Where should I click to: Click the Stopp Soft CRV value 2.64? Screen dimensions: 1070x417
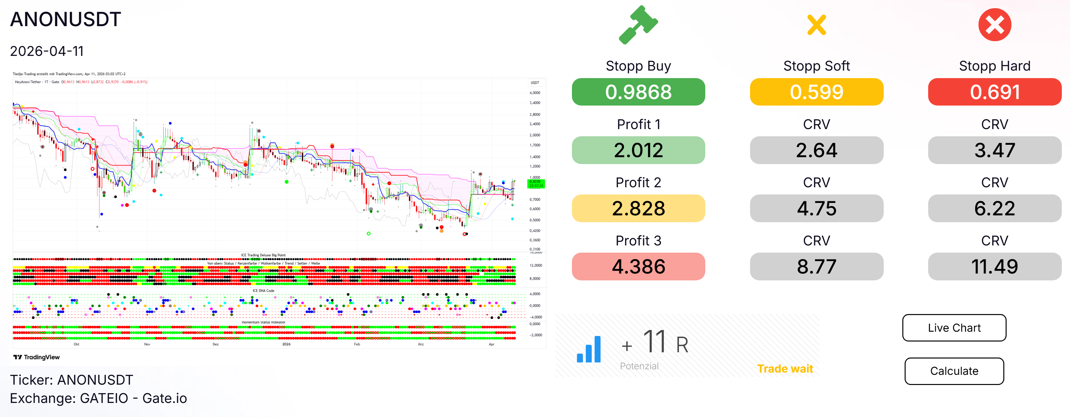pos(816,150)
